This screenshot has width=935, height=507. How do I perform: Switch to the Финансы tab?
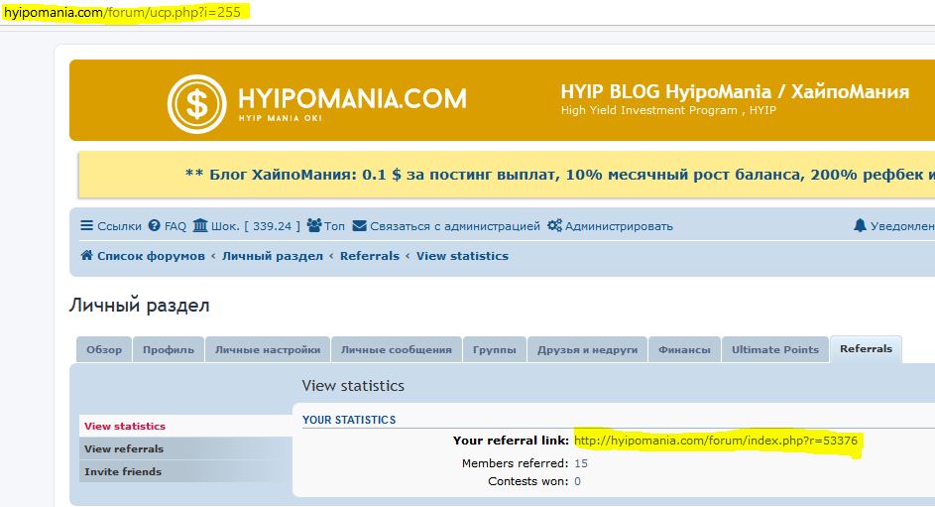684,350
